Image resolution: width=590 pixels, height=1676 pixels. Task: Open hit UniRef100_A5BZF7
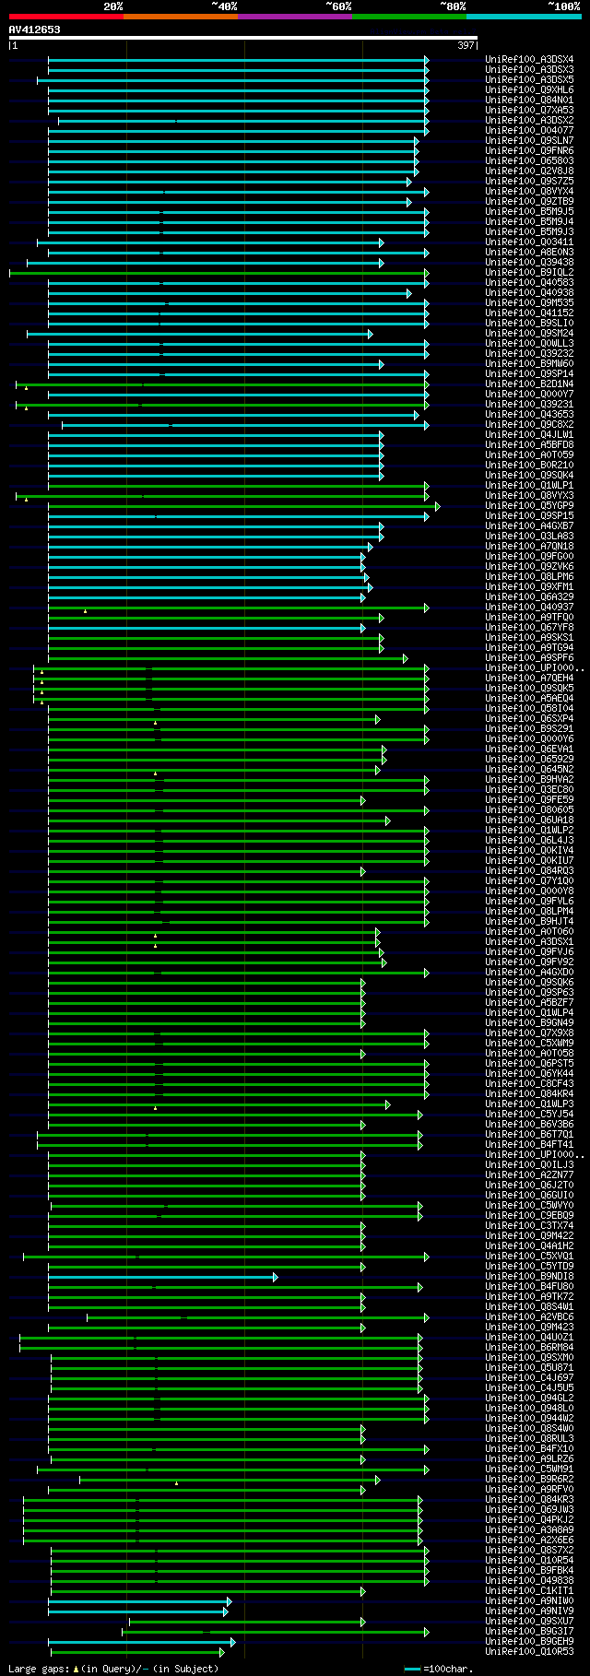pos(529,1003)
